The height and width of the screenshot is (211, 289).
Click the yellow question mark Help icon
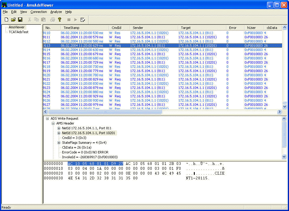60,20
